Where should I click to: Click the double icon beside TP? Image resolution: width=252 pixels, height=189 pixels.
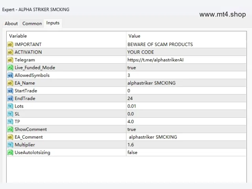pyautogui.click(x=10, y=122)
